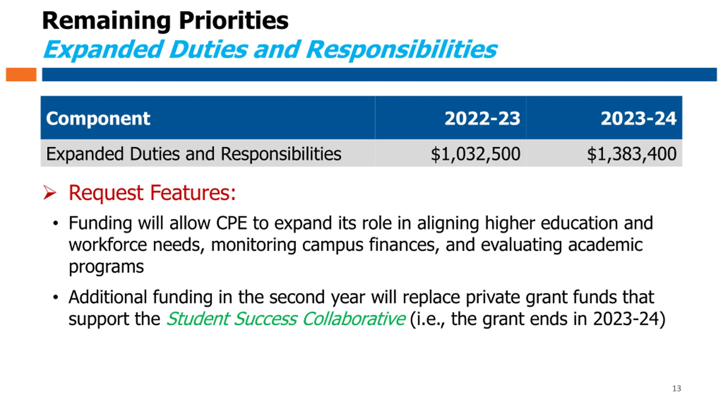Click the bullet dot before "Additional funding"
Screen dimensions: 723x407
pos(56,297)
